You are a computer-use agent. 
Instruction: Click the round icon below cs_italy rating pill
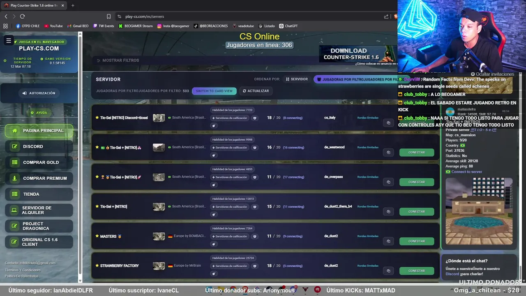point(213,125)
